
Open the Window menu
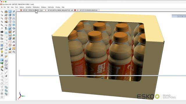[58, 7]
